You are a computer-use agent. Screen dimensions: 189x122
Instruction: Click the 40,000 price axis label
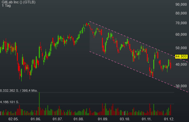click(181, 64)
